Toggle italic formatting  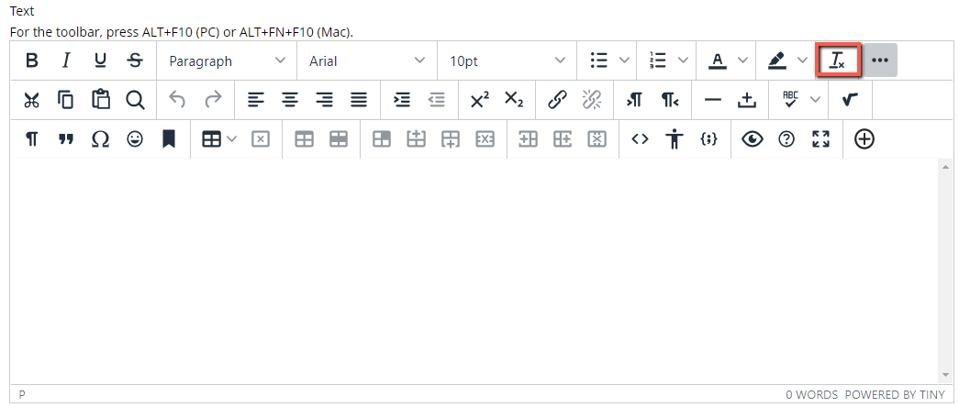pyautogui.click(x=66, y=60)
